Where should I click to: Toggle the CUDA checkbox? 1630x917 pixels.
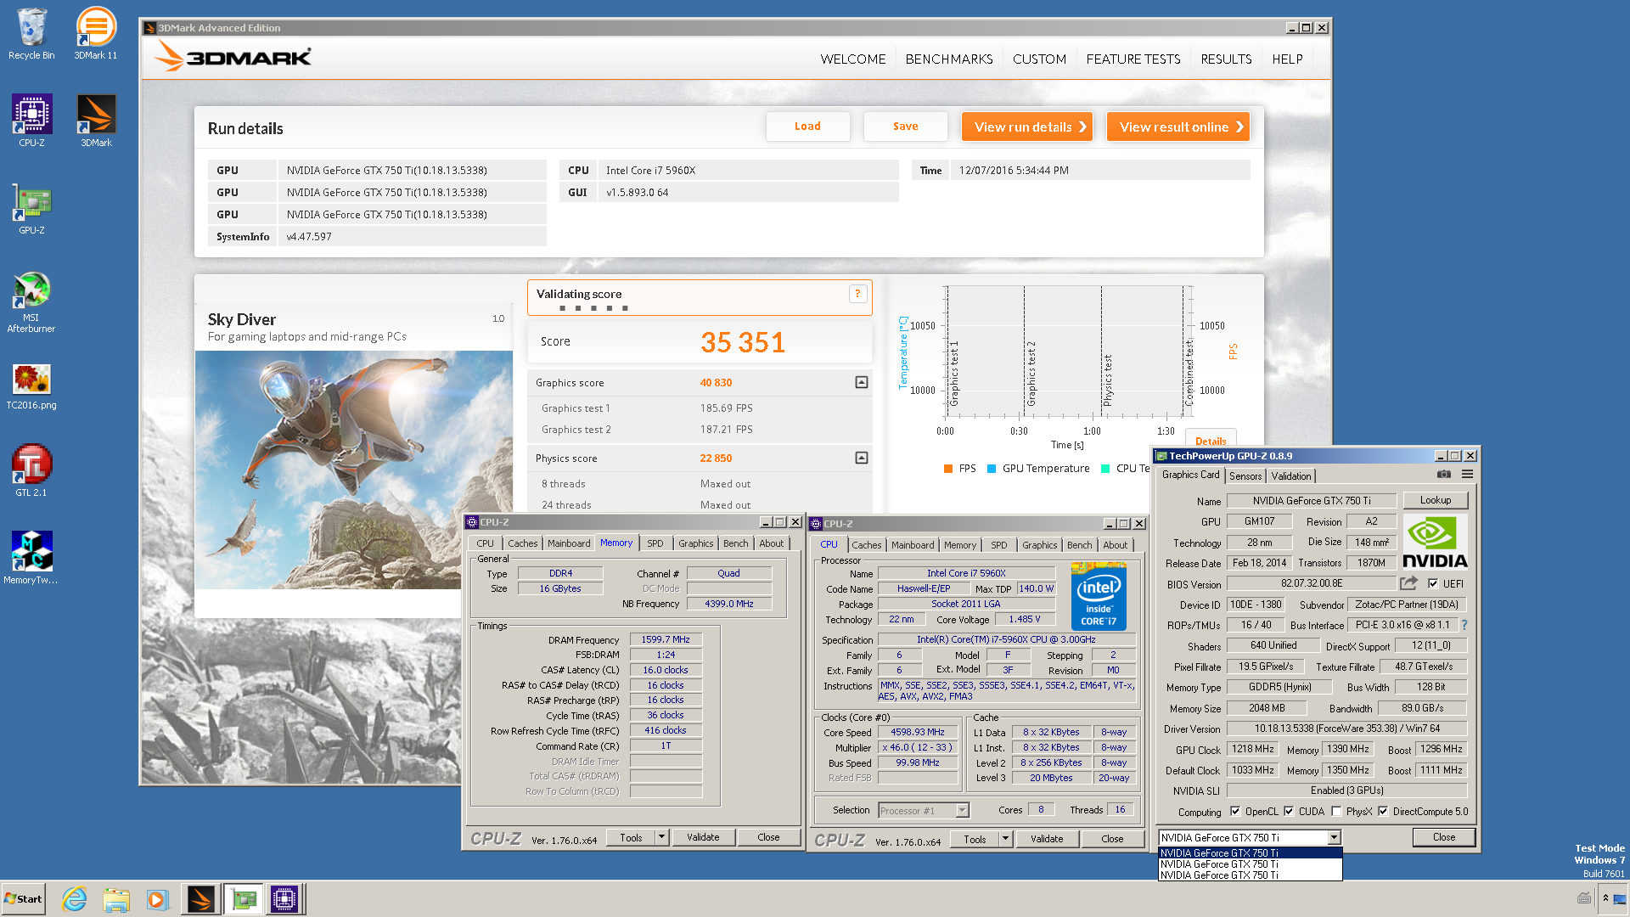pyautogui.click(x=1289, y=811)
